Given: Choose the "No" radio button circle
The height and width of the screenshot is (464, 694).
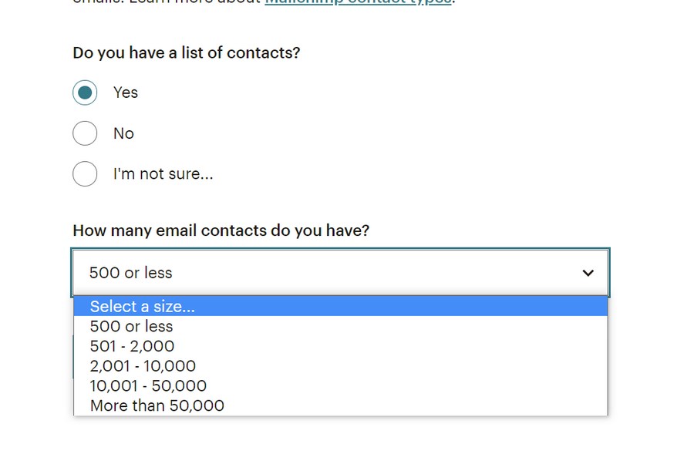Looking at the screenshot, I should tap(85, 133).
